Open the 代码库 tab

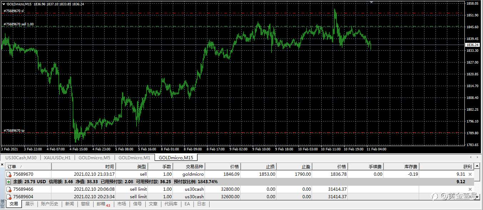pos(171,204)
